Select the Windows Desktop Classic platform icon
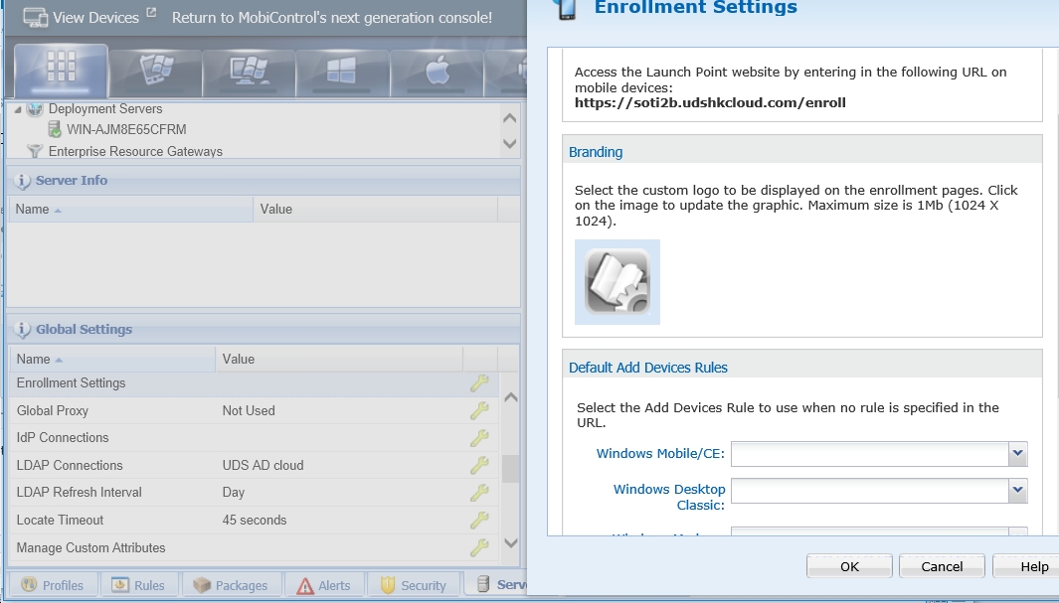 tap(249, 69)
